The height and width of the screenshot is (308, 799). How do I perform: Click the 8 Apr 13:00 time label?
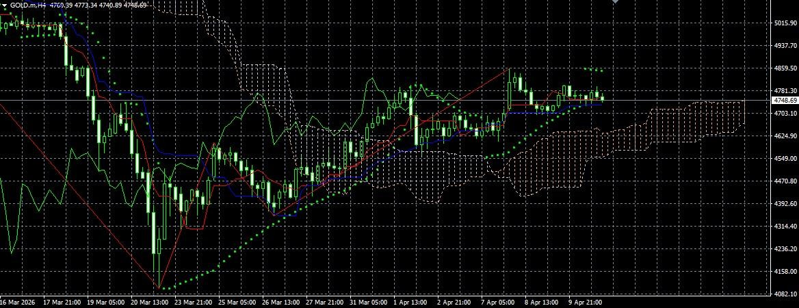click(542, 303)
